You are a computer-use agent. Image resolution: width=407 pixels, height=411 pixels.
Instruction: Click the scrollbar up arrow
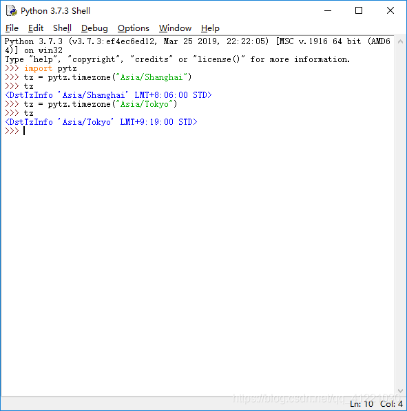pos(400,41)
